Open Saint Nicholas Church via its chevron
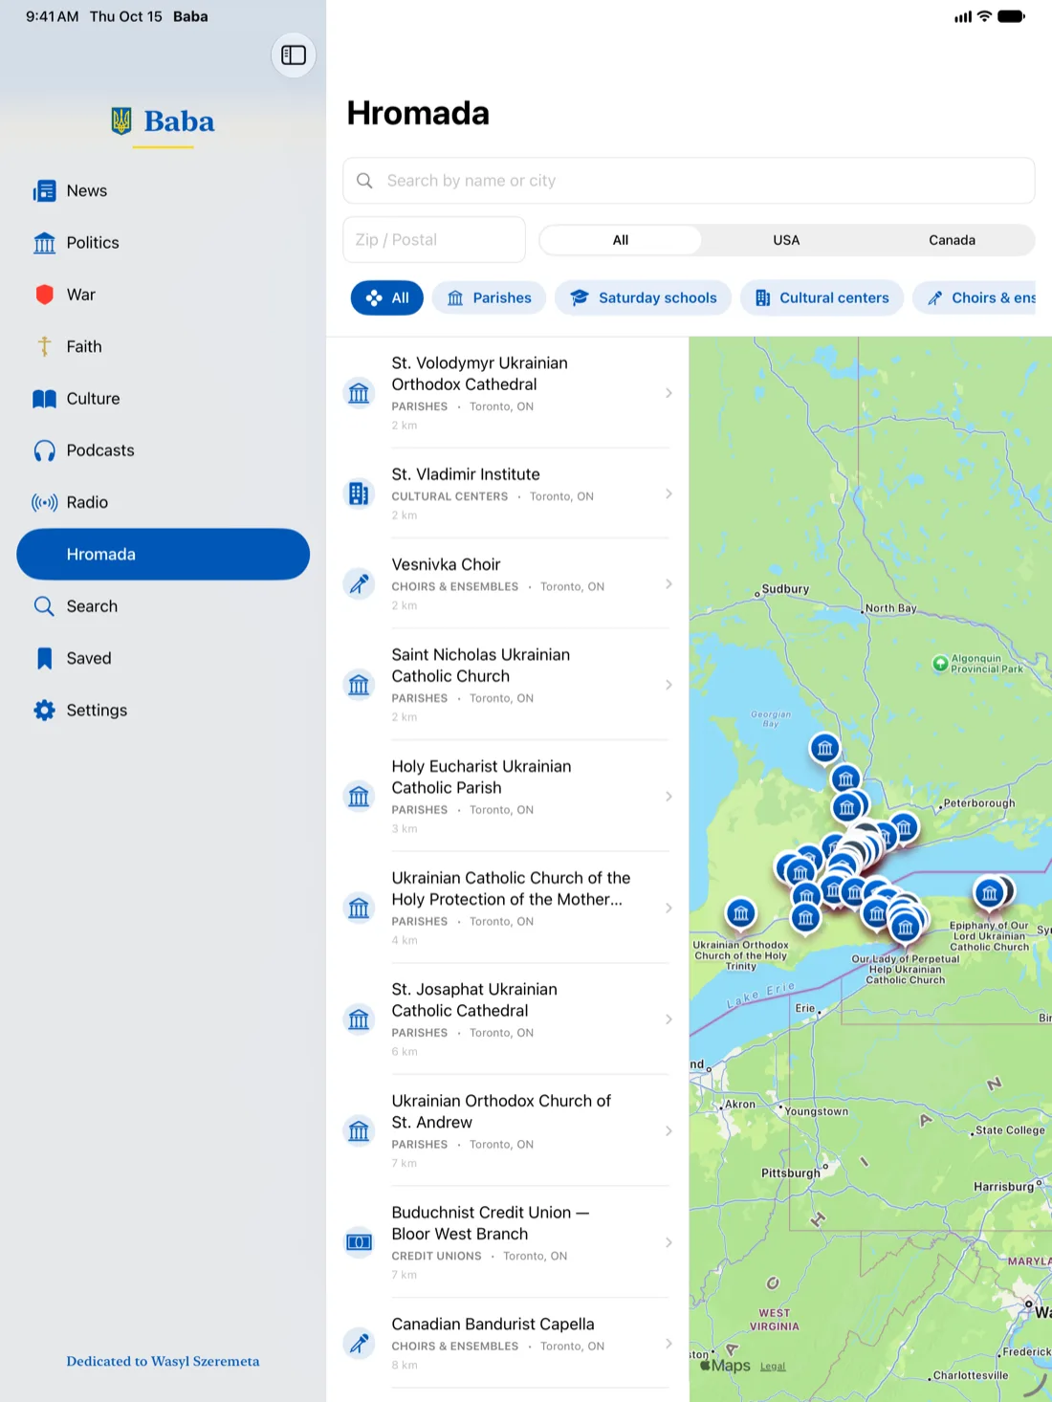This screenshot has width=1052, height=1402. point(668,685)
